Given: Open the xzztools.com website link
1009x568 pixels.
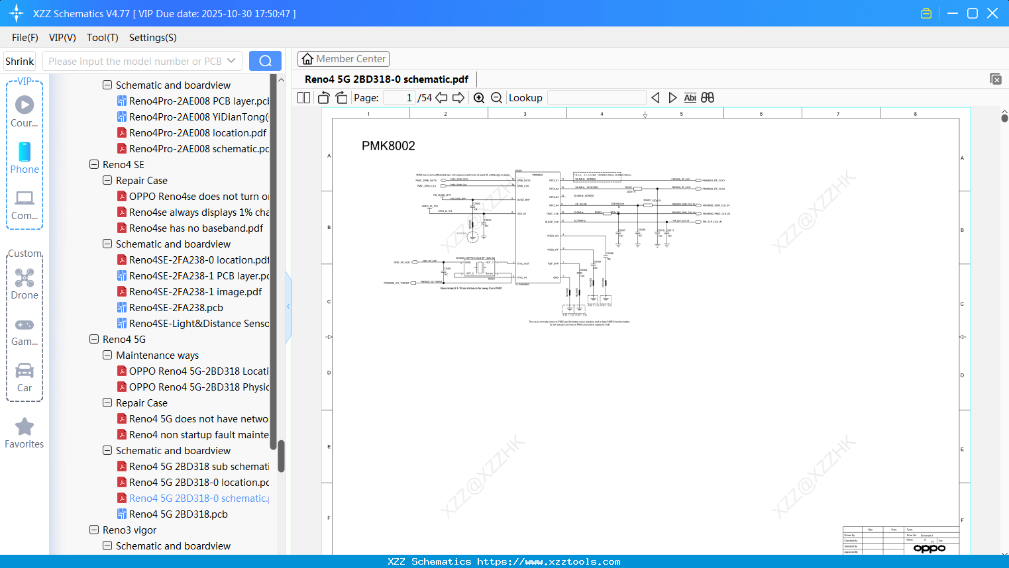Looking at the screenshot, I should (x=549, y=561).
